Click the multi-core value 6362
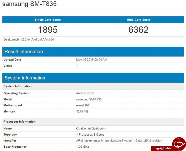The image size is (186, 151). tap(138, 30)
